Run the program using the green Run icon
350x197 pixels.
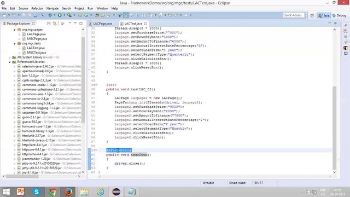pos(60,15)
